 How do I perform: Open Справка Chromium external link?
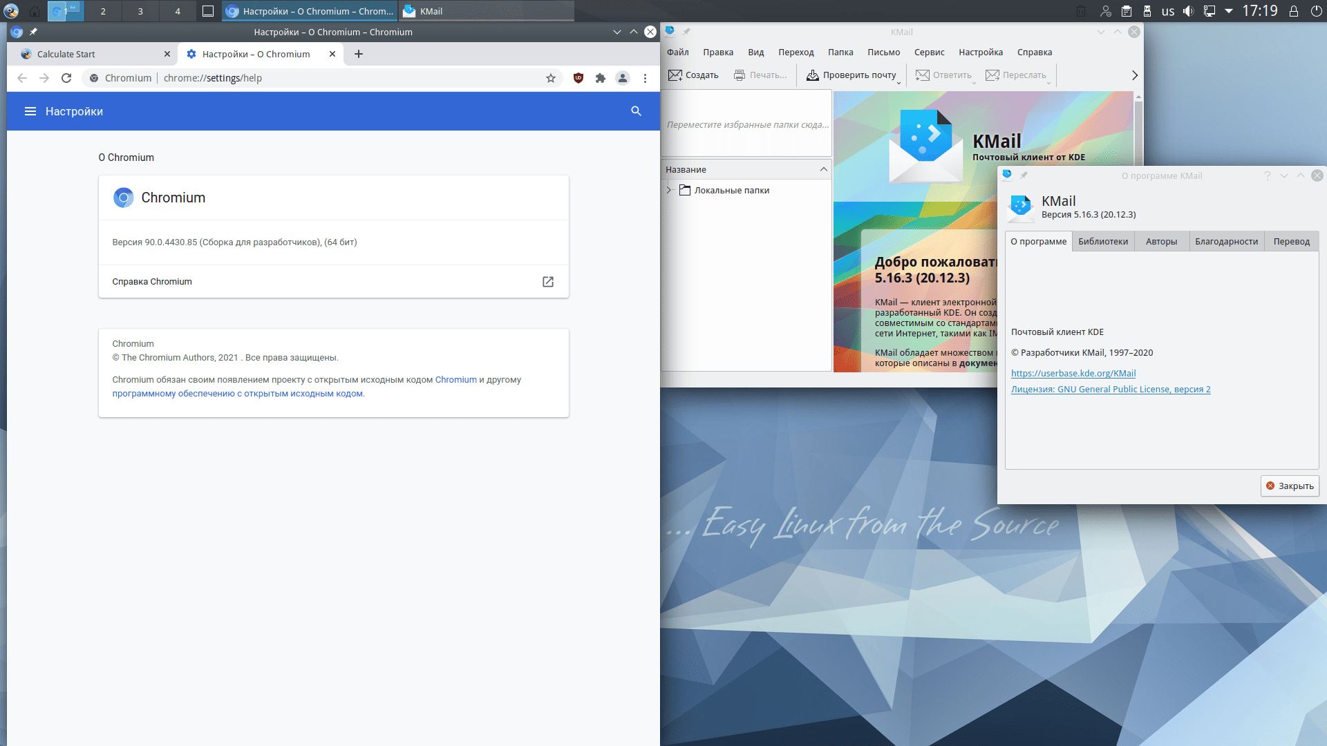[x=548, y=282]
